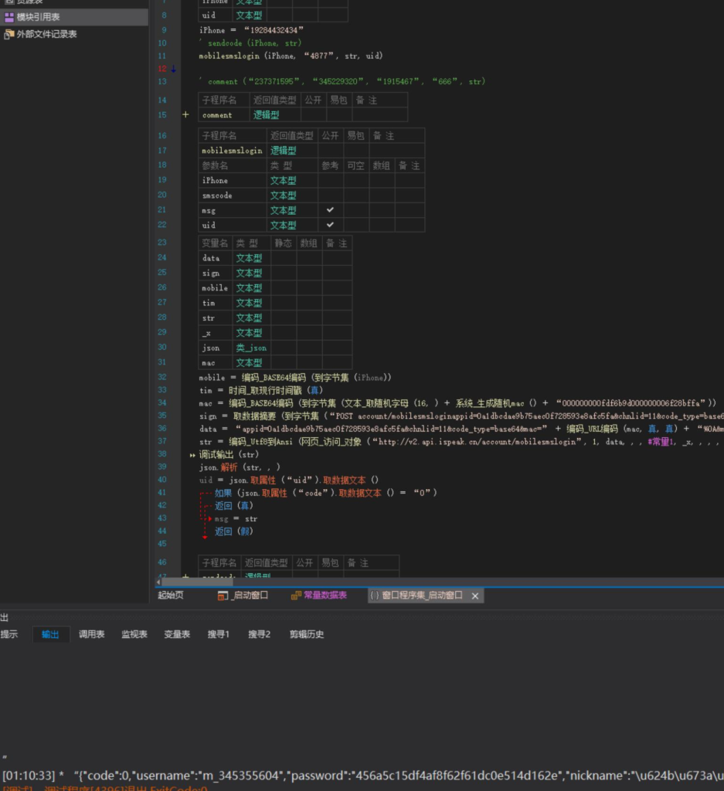Click the uid = json.取属性 line
Image resolution: width=724 pixels, height=791 pixels.
pyautogui.click(x=289, y=480)
